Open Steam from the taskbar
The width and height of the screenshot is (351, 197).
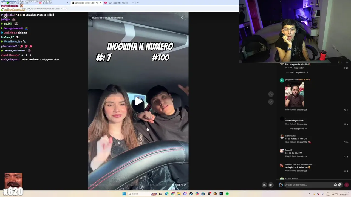[191, 194]
